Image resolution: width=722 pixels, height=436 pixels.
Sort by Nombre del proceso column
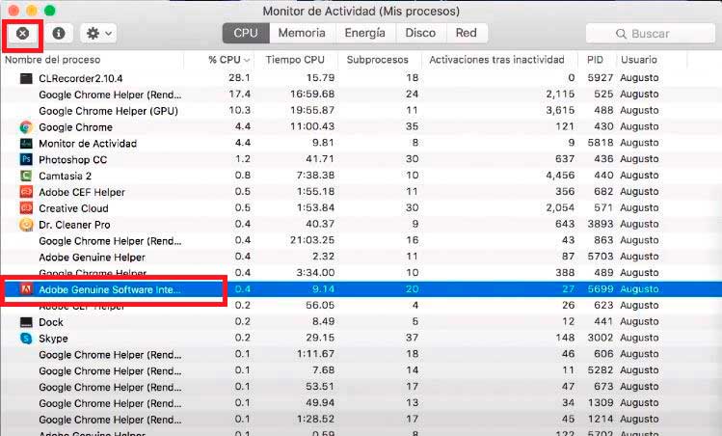52,60
